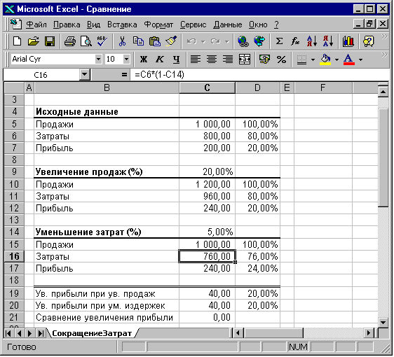Viewport: 394px width, 357px height.
Task: Launch the Chart Wizard icon
Action: tap(348, 41)
